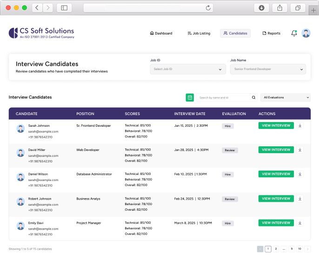Open the Job Listing menu item
This screenshot has height=258, width=319.
coord(199,33)
